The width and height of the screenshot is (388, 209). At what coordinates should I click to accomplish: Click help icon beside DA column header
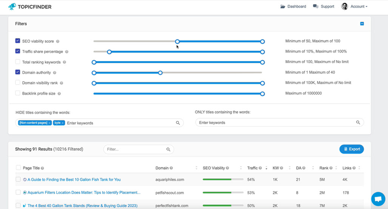pos(304,168)
